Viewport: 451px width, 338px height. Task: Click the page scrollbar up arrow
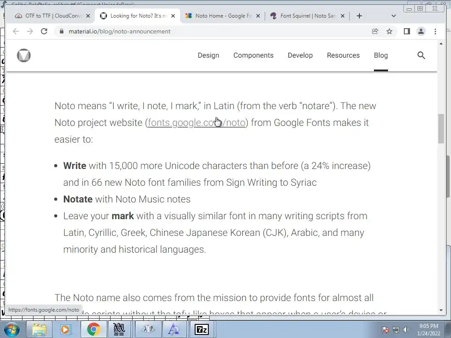tap(441, 44)
